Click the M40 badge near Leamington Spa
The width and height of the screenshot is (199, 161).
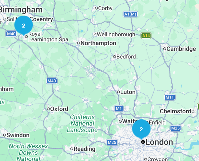(x=11, y=34)
